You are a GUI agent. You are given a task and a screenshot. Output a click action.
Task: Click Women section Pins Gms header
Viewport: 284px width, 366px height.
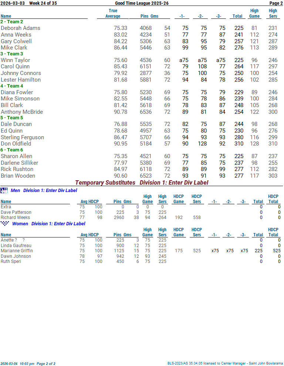(122, 235)
